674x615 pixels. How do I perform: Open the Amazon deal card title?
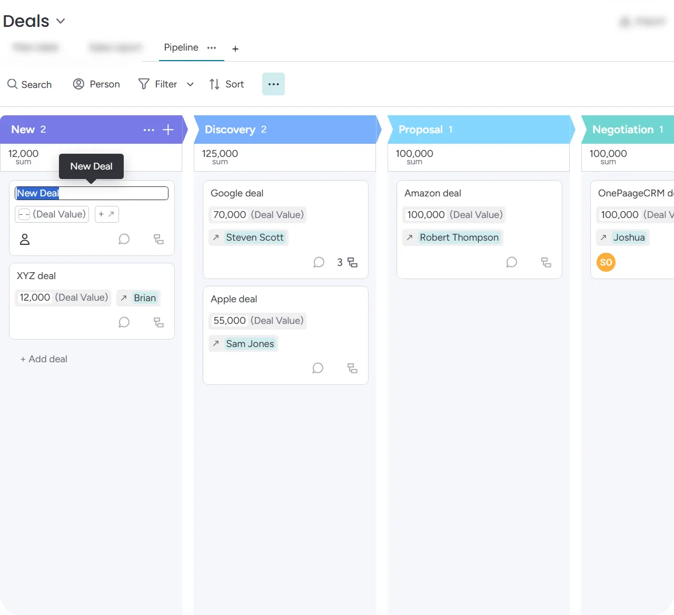pyautogui.click(x=433, y=193)
